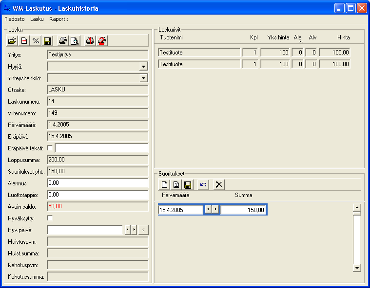Decrease payment date with left arrow
The image size is (370, 288).
click(208, 209)
